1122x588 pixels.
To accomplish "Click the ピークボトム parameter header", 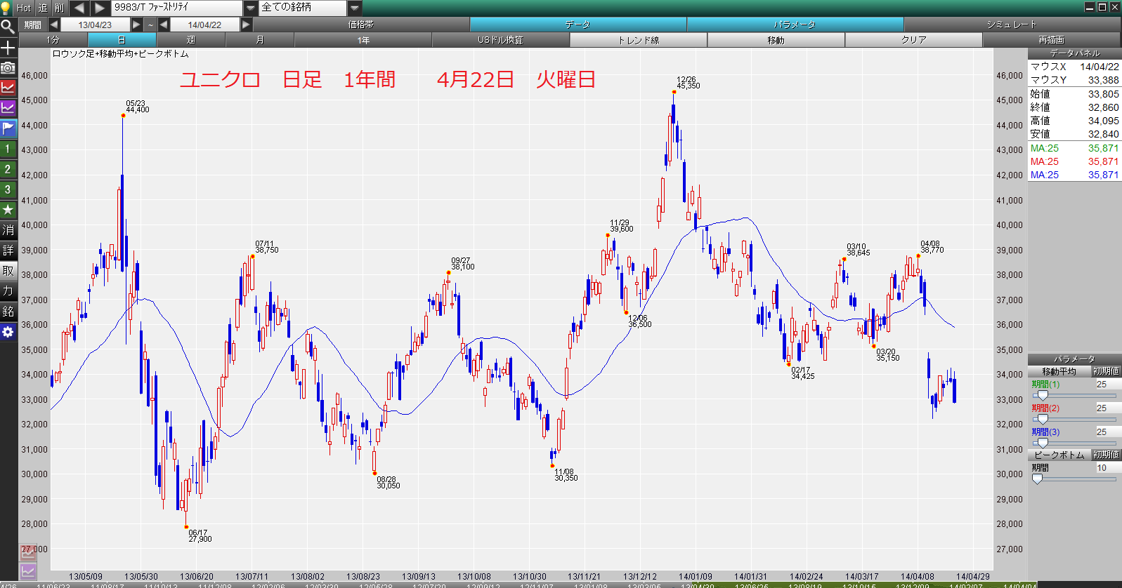I will pos(1059,455).
